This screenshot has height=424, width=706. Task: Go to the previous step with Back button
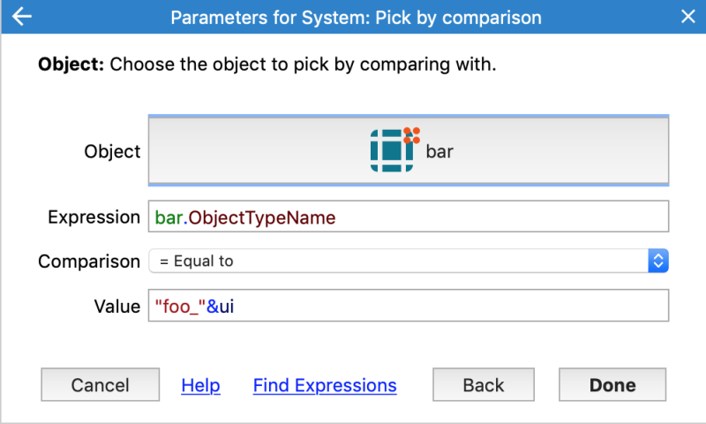click(484, 385)
